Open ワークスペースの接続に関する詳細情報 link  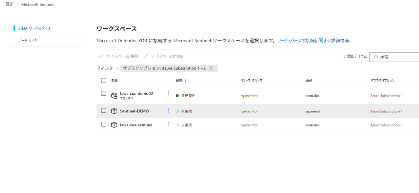[x=313, y=41]
